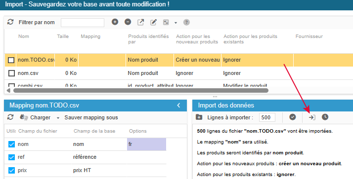Click 'prix HT' database field cell
This screenshot has width=353, height=179.
click(99, 170)
